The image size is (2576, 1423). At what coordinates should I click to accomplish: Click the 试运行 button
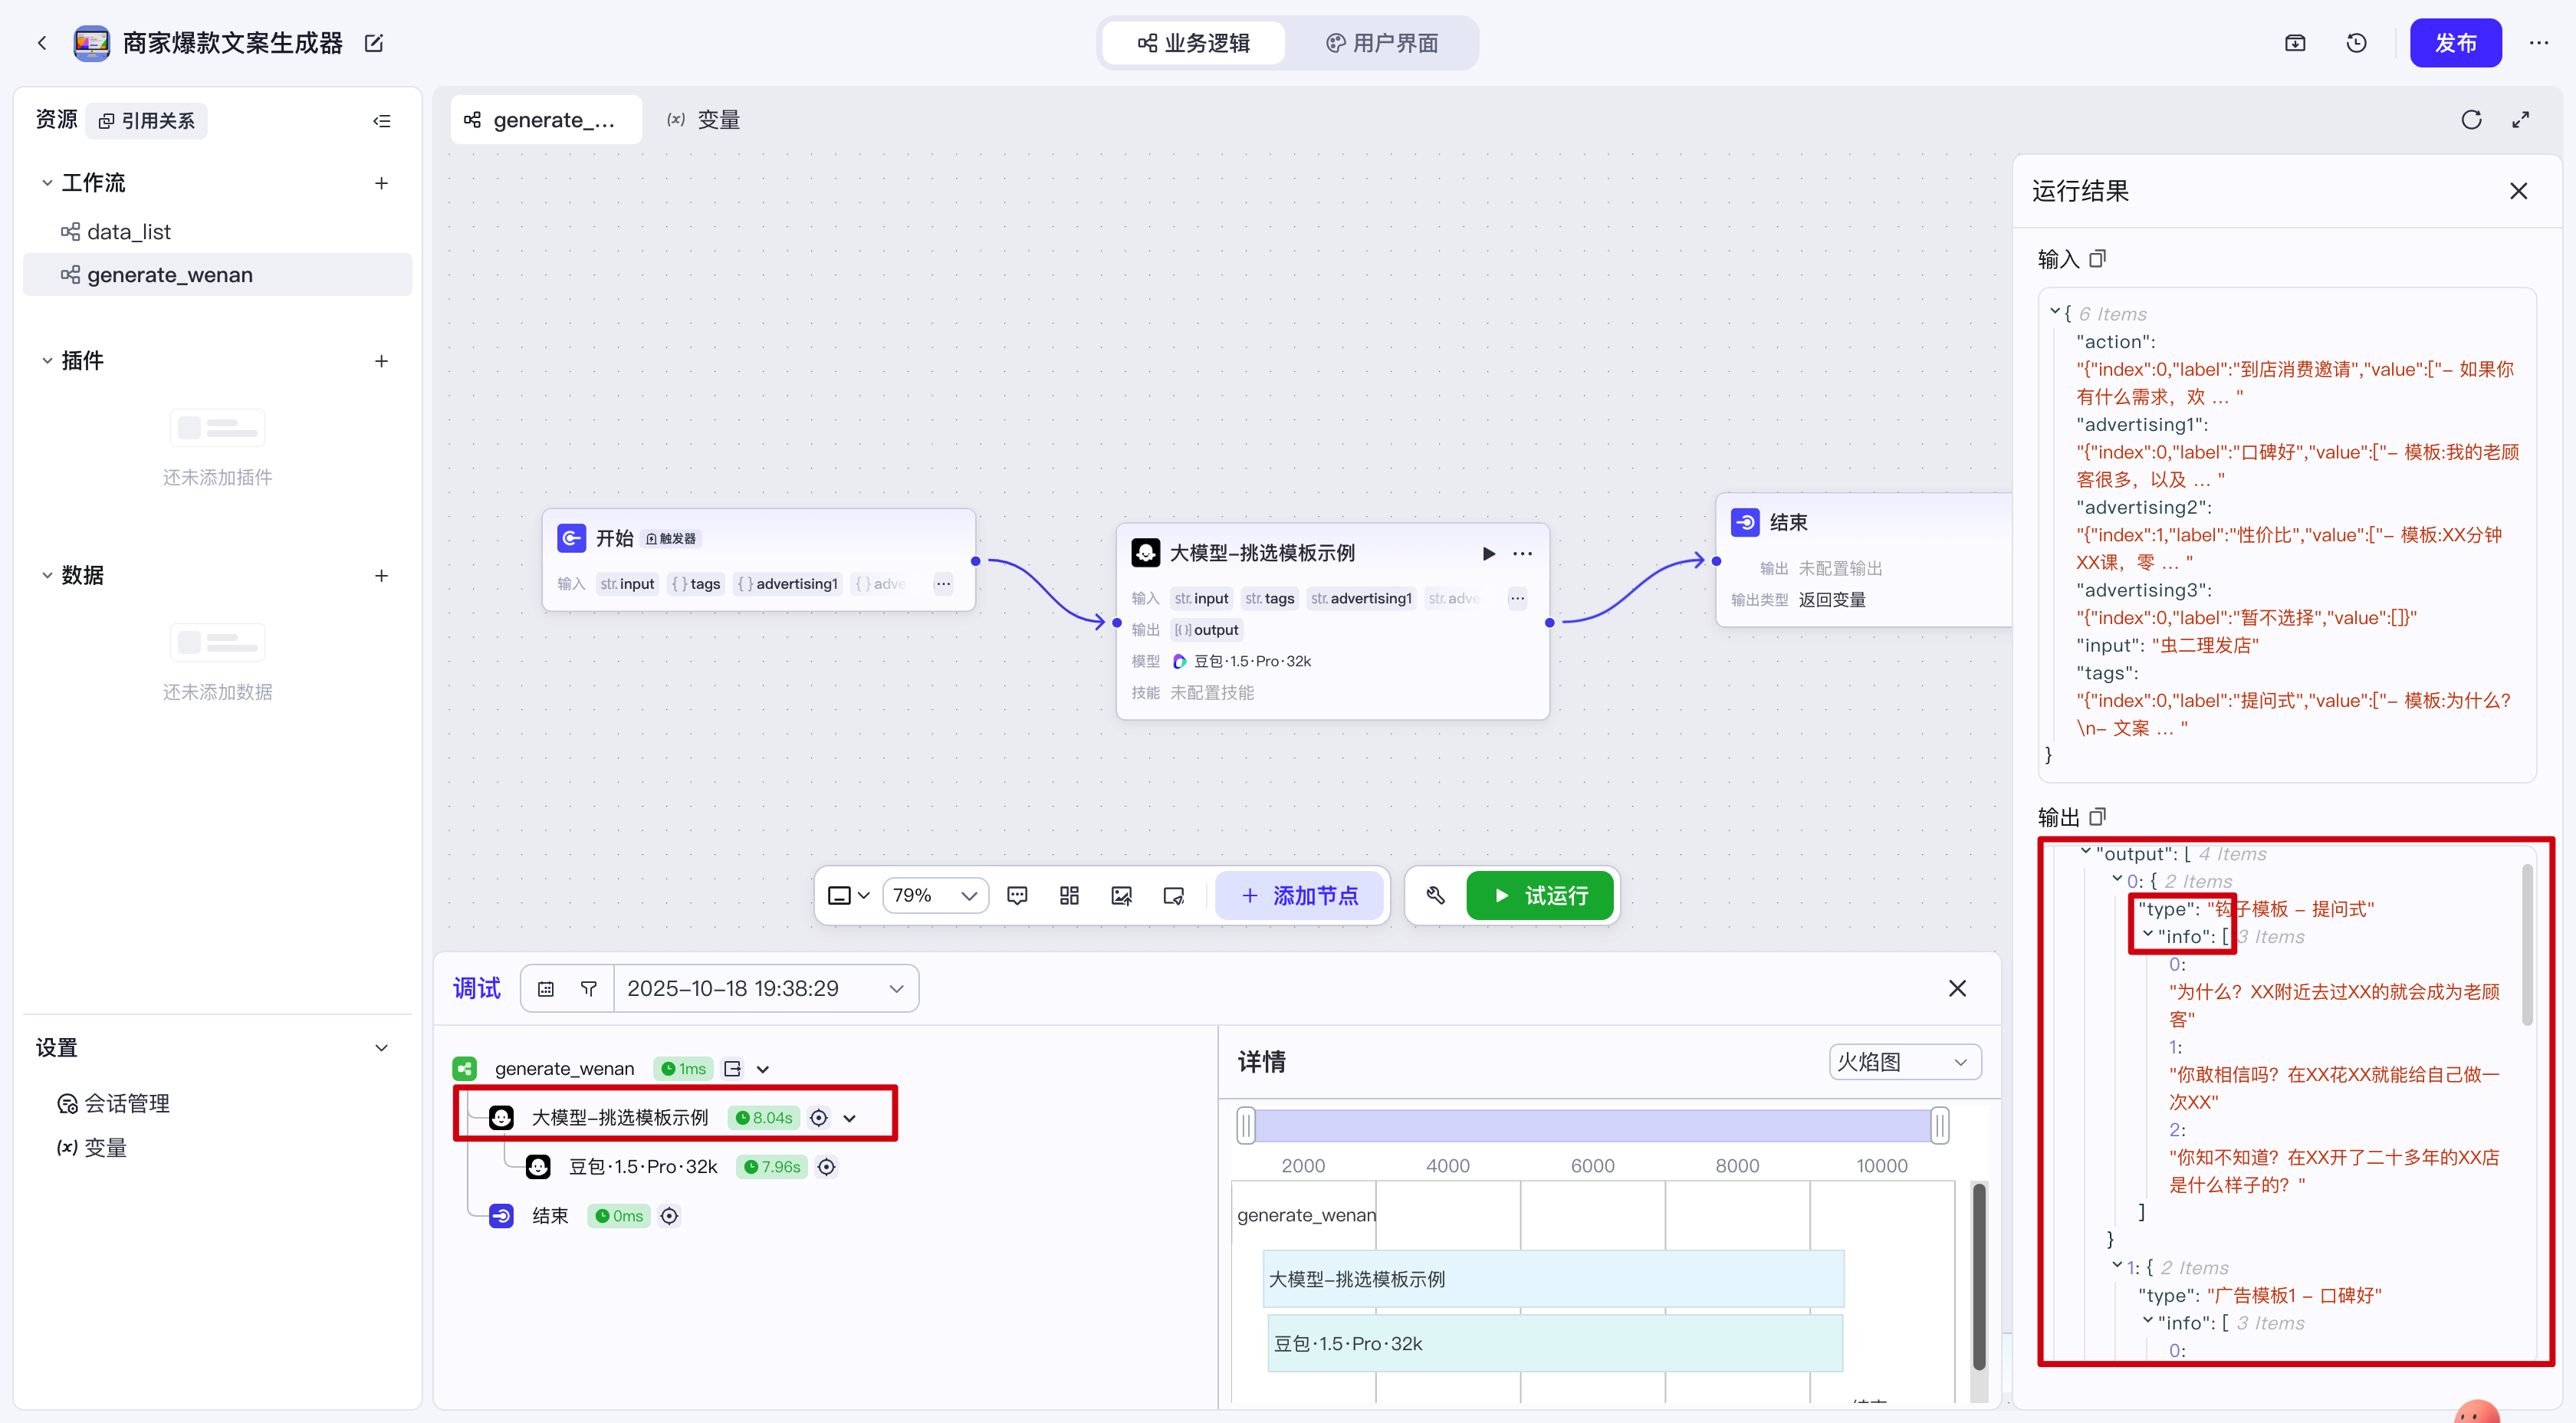tap(1539, 895)
